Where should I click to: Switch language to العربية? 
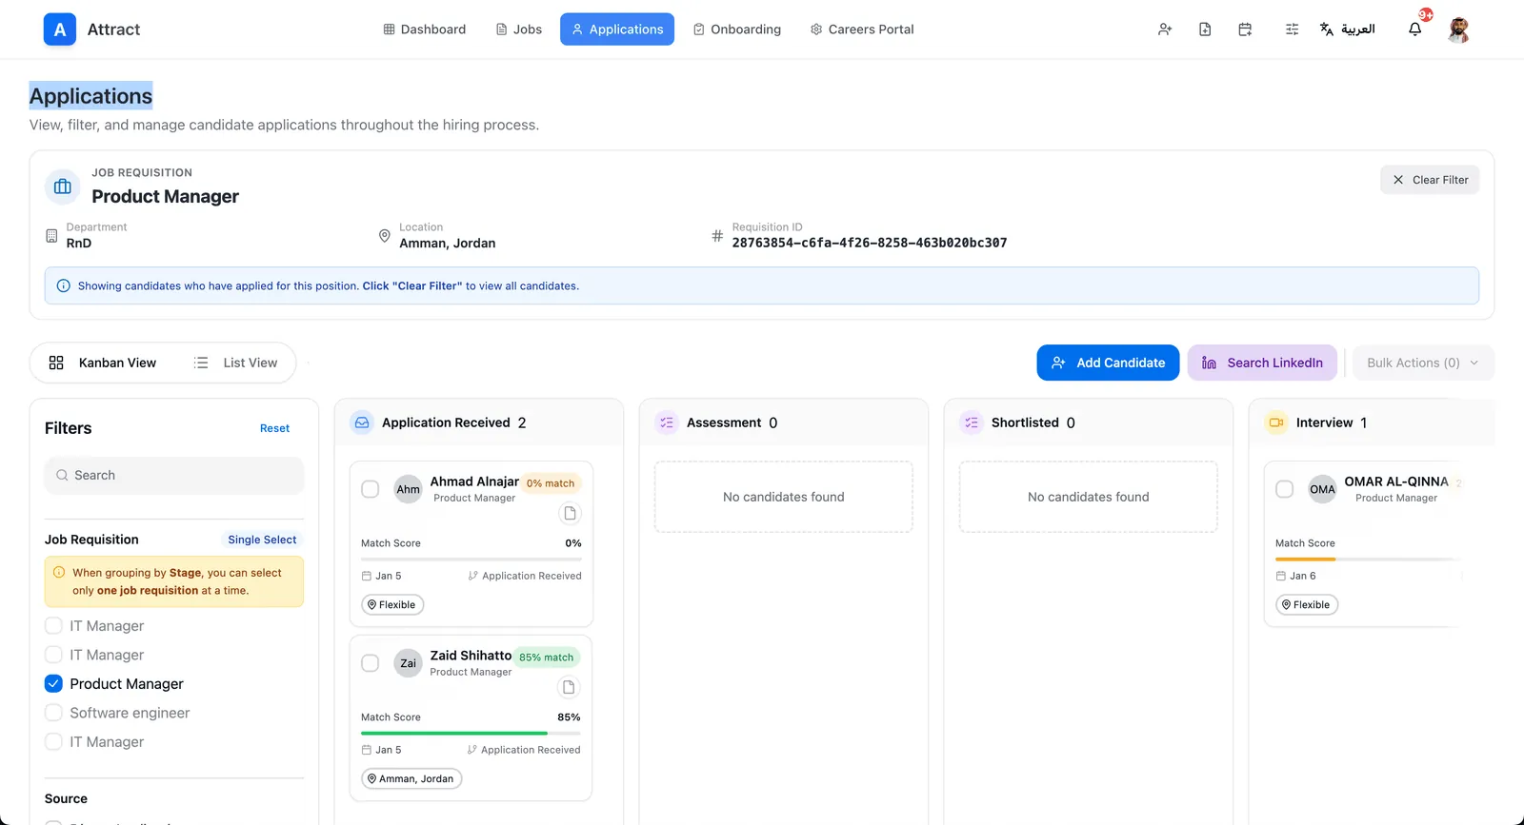1348,29
